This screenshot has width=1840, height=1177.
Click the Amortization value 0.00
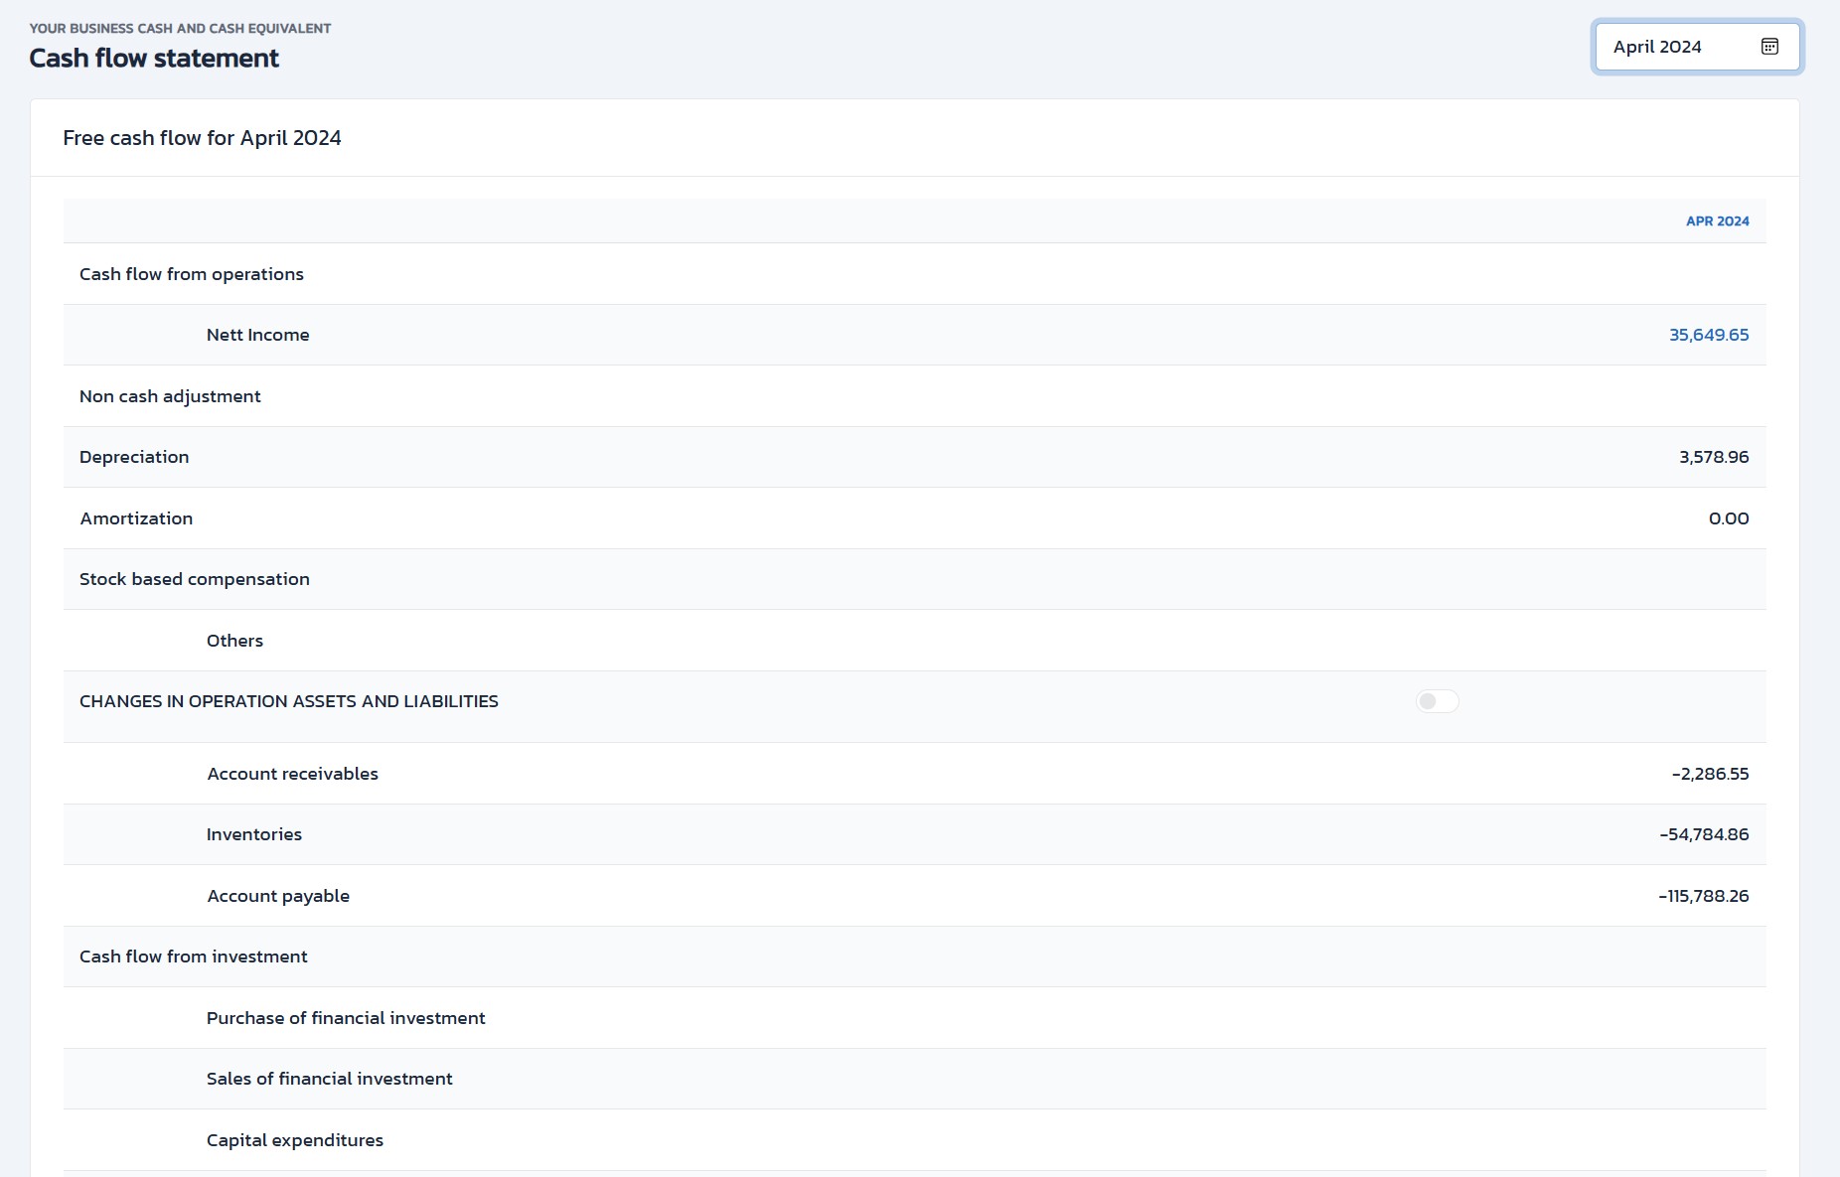pyautogui.click(x=1728, y=518)
